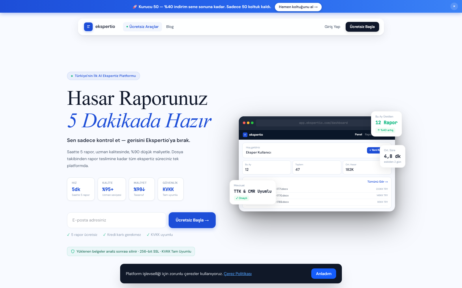Click the HIZ 5dk stat card

[81, 189]
